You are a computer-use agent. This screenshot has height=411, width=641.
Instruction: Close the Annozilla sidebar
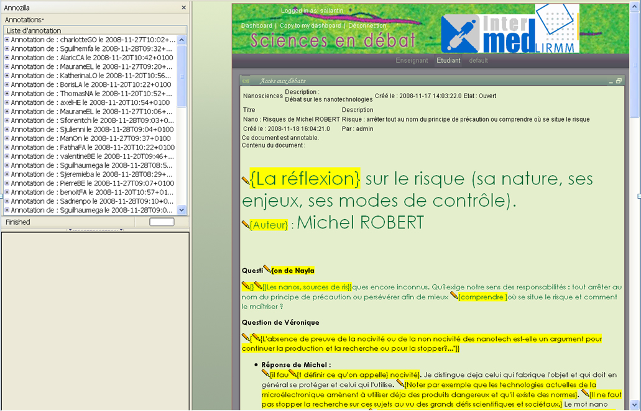(x=183, y=7)
